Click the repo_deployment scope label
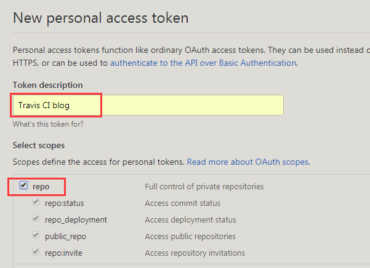 tap(76, 219)
